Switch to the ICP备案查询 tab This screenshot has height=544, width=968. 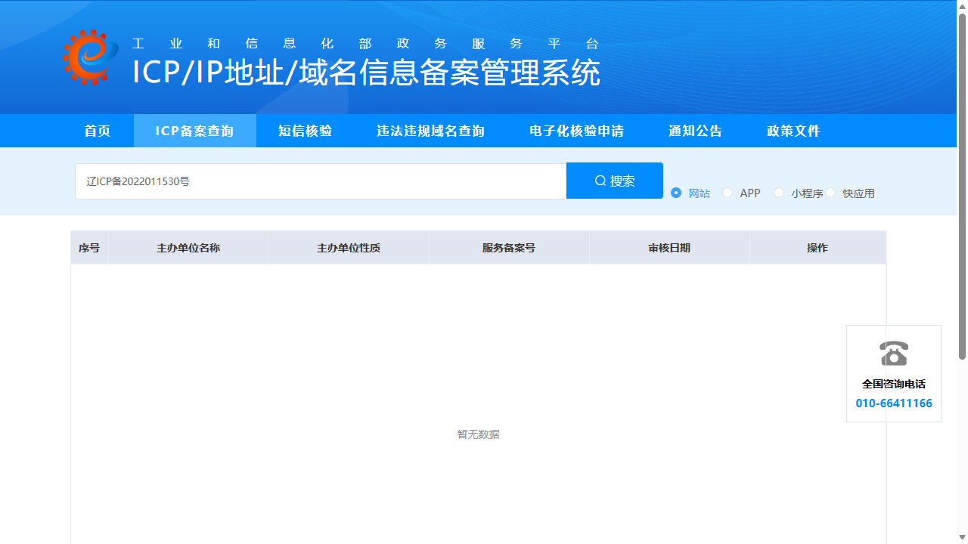tap(195, 131)
